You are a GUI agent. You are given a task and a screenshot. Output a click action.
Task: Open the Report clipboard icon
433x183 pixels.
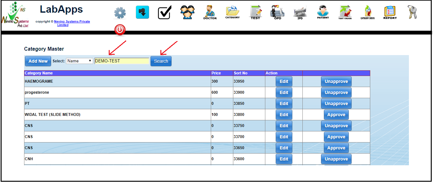tap(390, 12)
